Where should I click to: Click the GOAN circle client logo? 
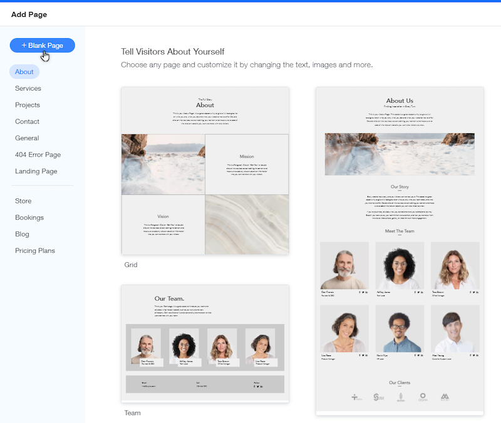click(x=423, y=396)
